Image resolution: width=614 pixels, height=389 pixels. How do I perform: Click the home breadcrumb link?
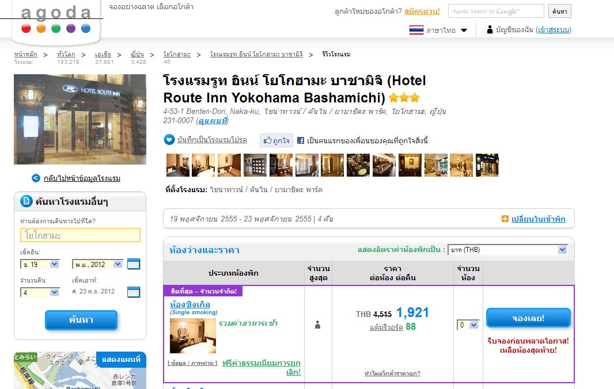pos(26,55)
